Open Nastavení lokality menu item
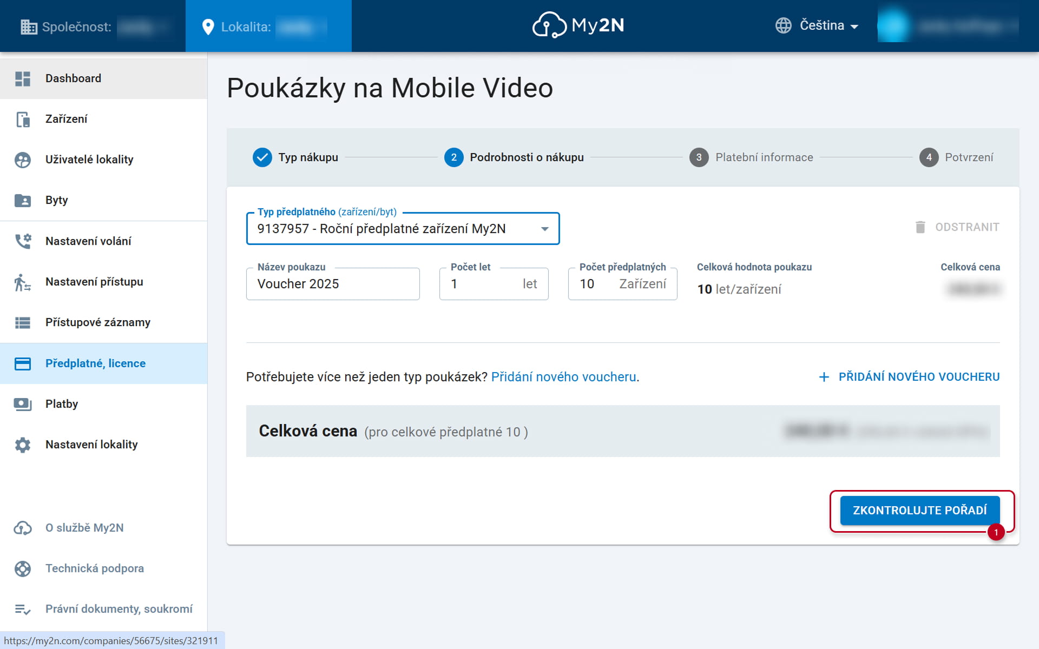The image size is (1039, 649). [103, 445]
